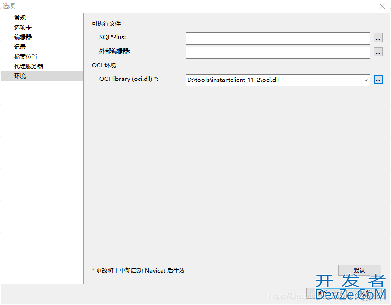Browse for the oci.dll library file
The image size is (391, 305).
[x=378, y=80]
